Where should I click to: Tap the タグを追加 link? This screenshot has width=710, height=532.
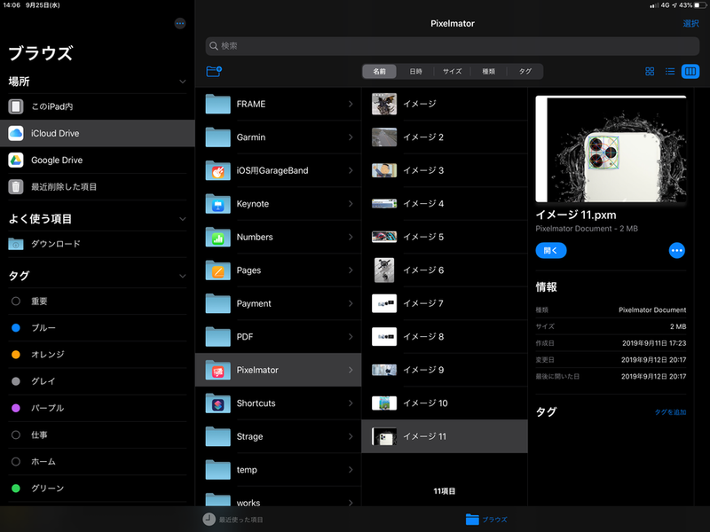coord(670,412)
